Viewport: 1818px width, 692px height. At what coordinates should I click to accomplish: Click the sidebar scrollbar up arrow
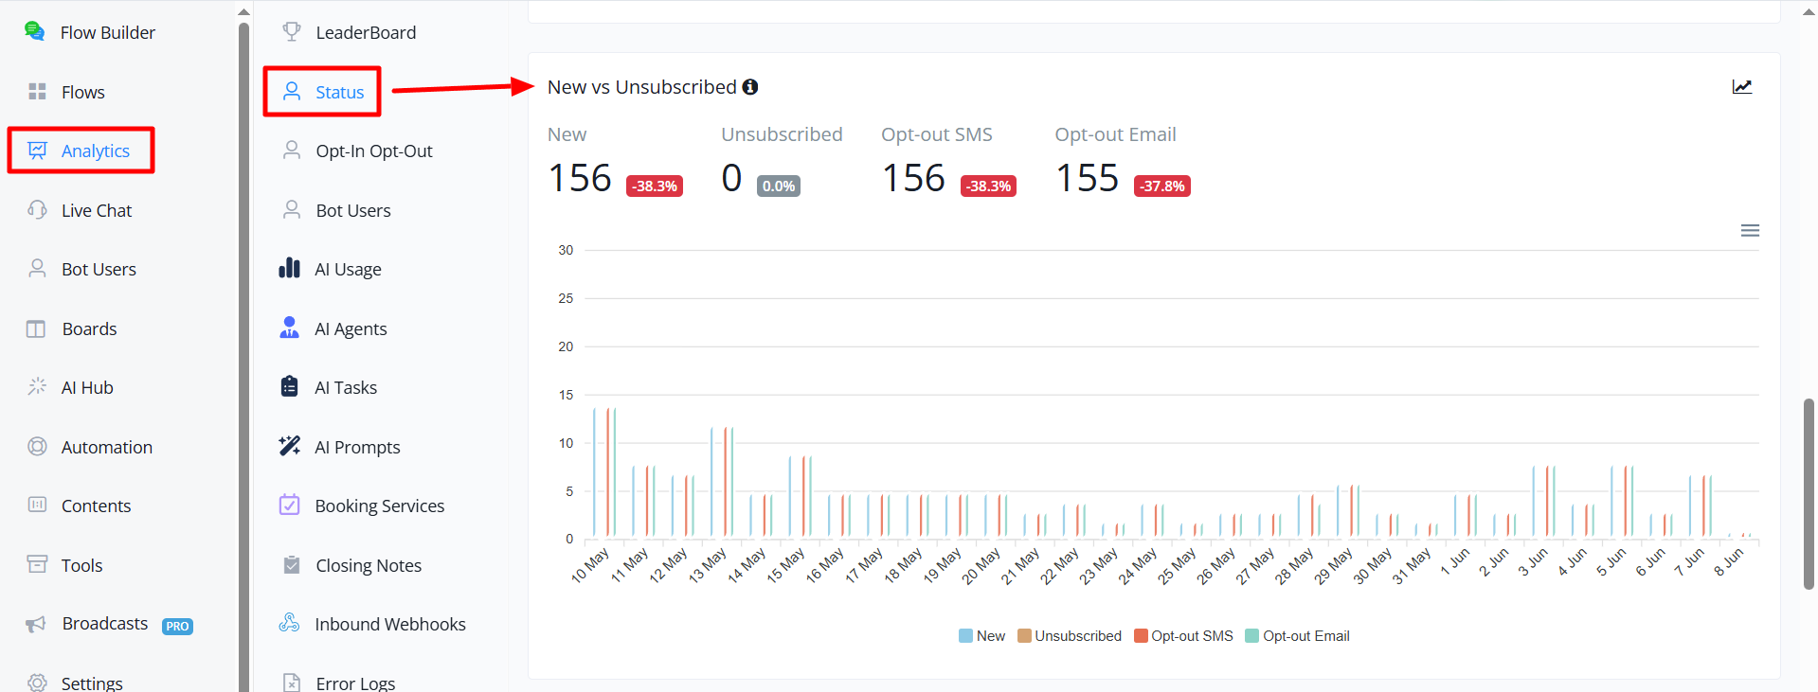click(x=244, y=11)
